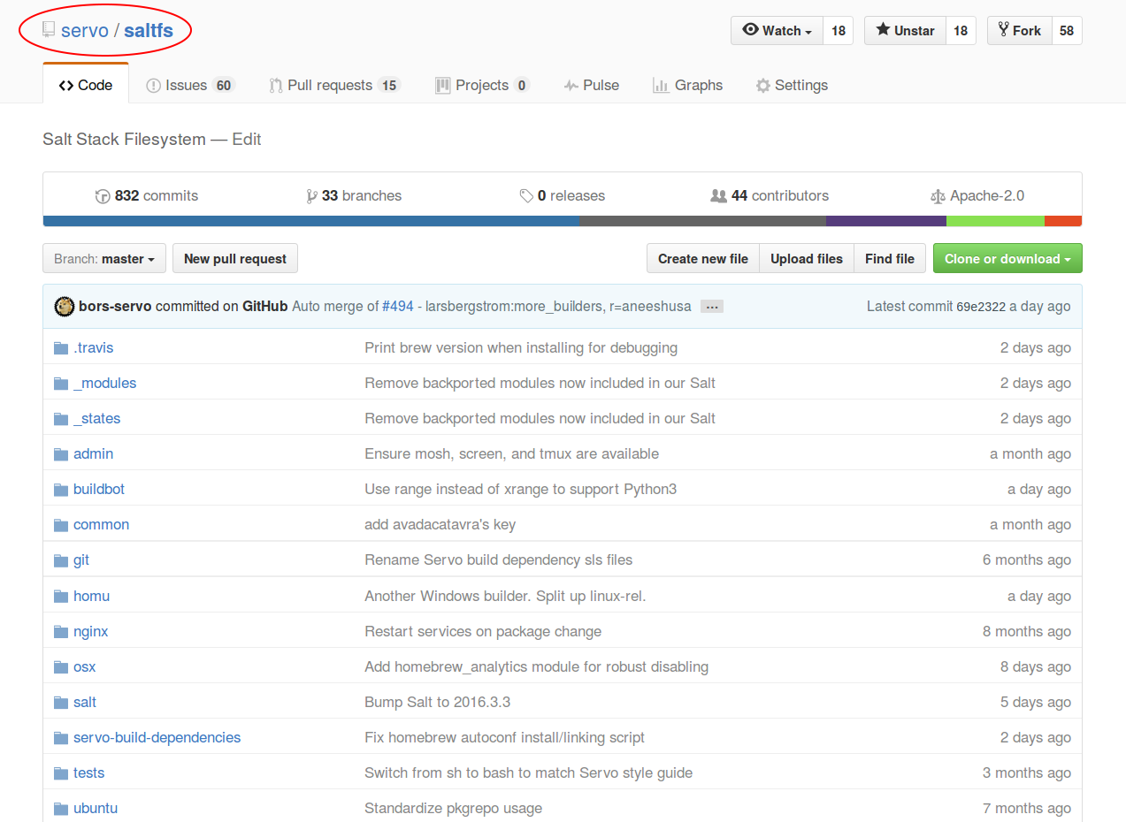Open 'Restart services on package change' commit
The image size is (1126, 822).
click(483, 632)
